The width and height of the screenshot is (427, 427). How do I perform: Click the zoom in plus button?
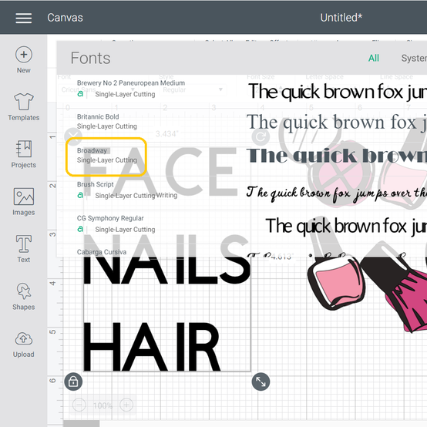click(x=126, y=405)
